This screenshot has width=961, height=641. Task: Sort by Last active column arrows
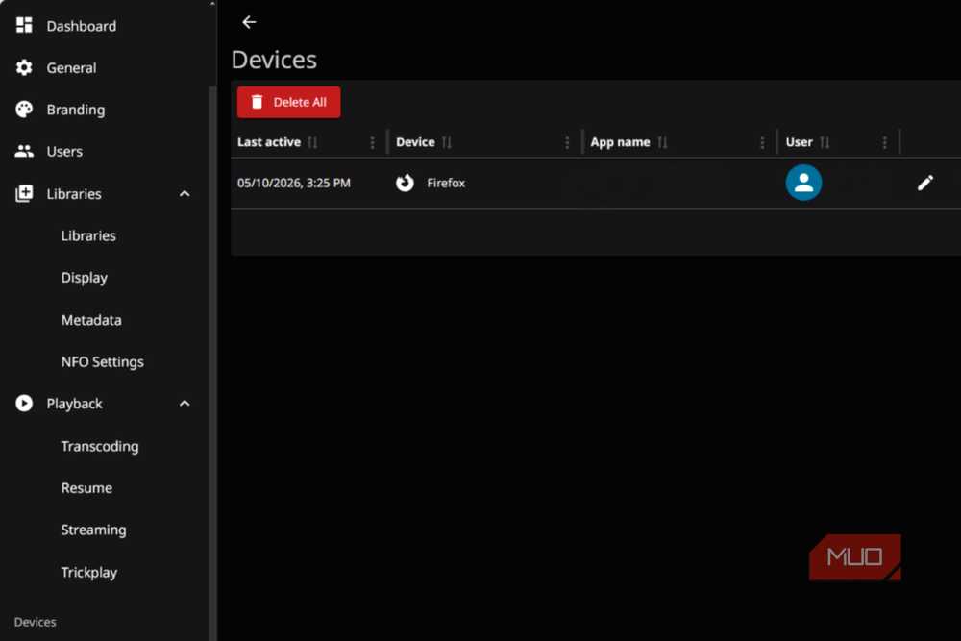coord(312,142)
